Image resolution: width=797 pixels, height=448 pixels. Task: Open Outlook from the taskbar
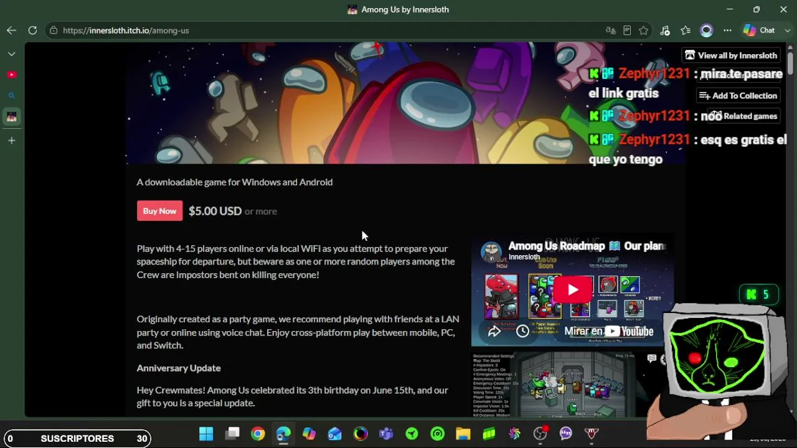tap(335, 434)
